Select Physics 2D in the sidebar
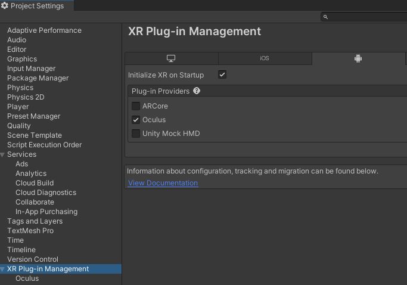The image size is (407, 285). 26,97
